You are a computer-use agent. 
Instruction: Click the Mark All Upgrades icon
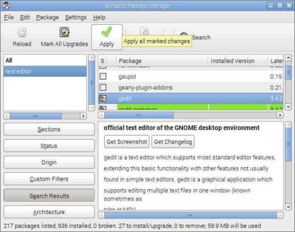(x=64, y=32)
